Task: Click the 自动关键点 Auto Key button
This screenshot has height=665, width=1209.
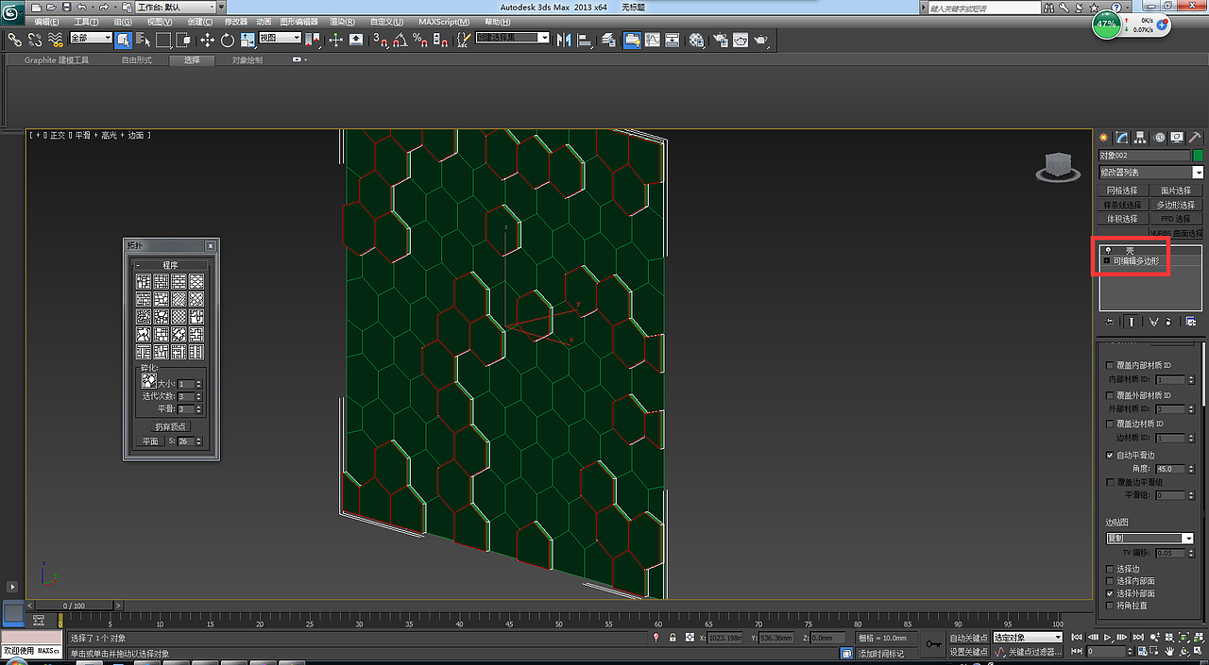Action: (969, 638)
